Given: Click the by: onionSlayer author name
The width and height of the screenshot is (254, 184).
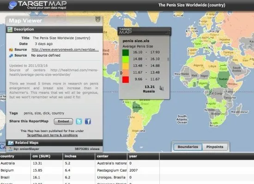Looking at the screenshot, I should 26,149.
